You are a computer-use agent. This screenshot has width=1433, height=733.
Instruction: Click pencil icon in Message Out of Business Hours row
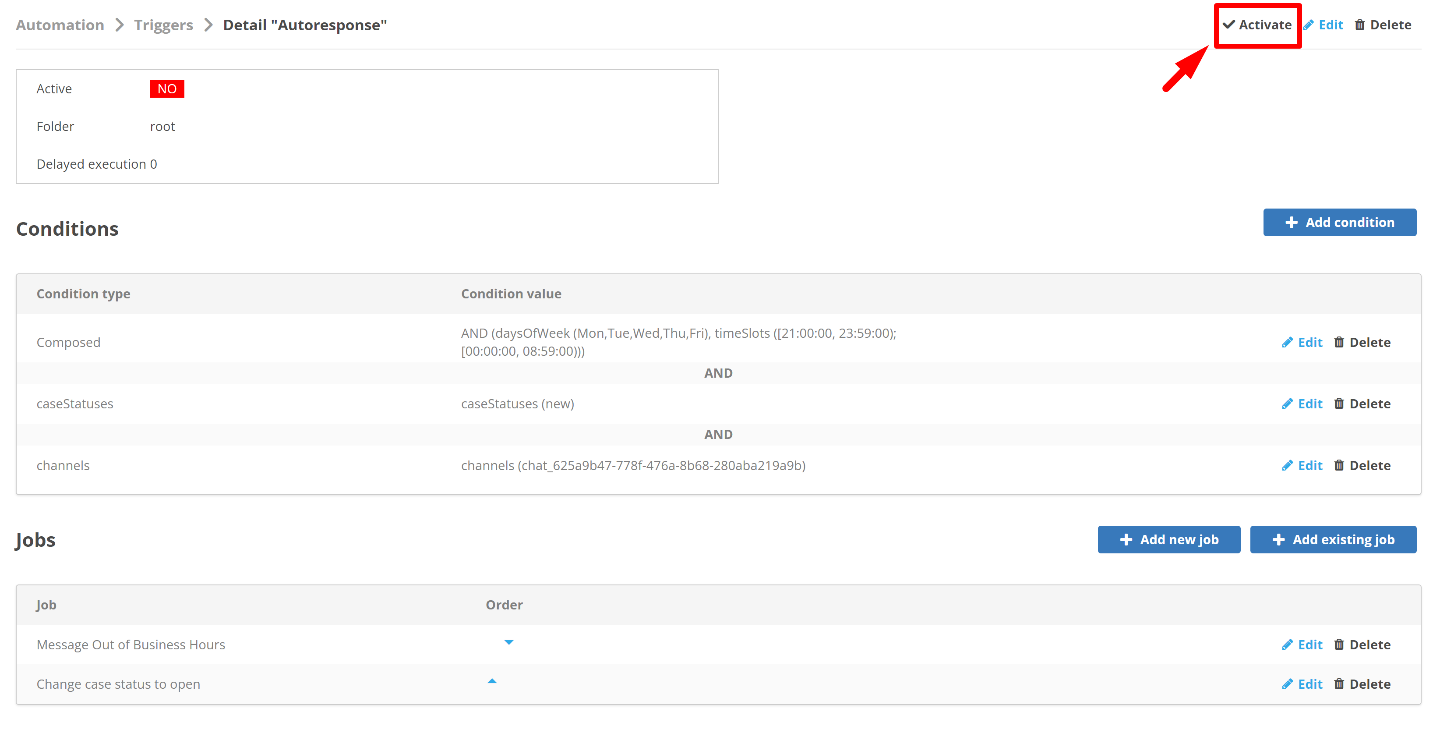coord(1287,644)
